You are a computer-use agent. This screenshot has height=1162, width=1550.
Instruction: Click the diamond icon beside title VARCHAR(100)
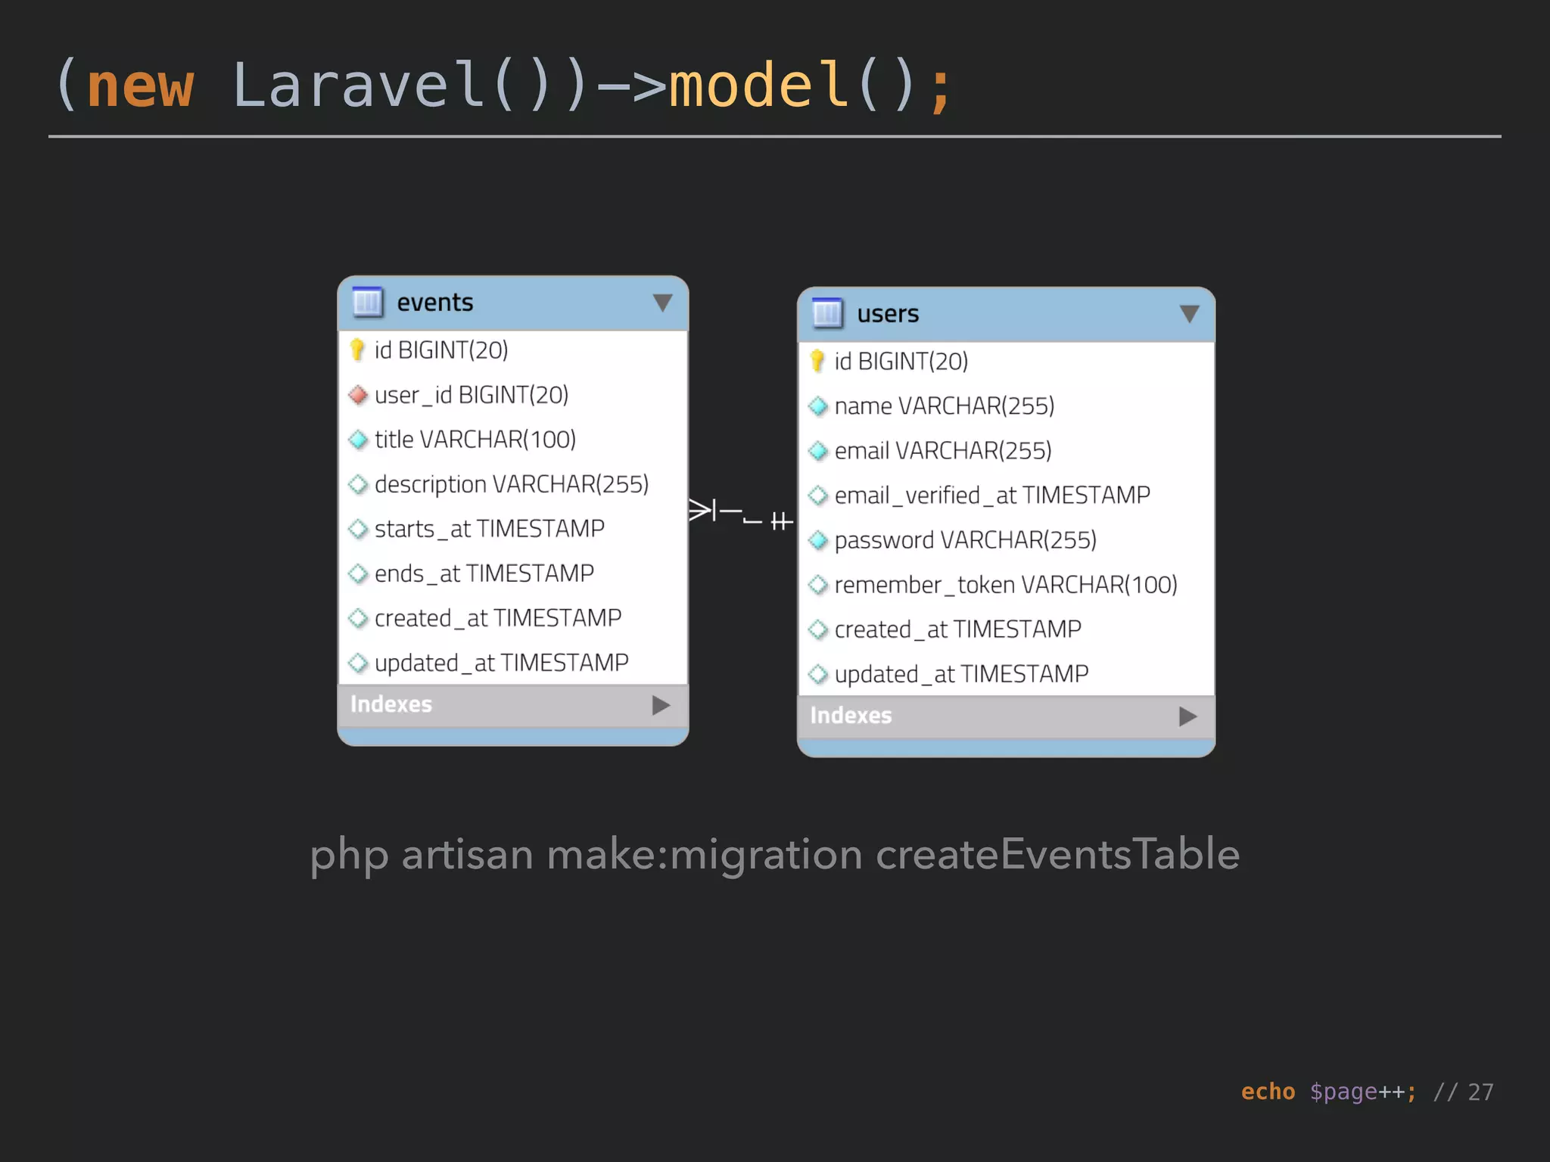tap(358, 440)
